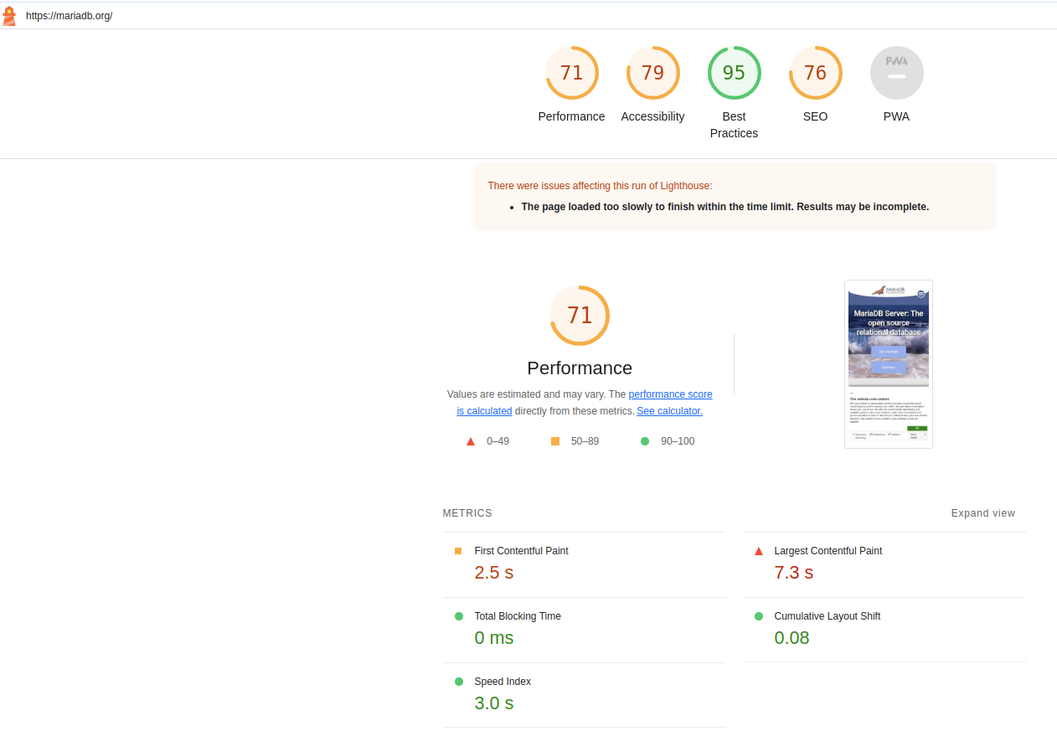Viewport: 1057px width, 731px height.
Task: Click the PWA badge icon
Action: click(896, 73)
